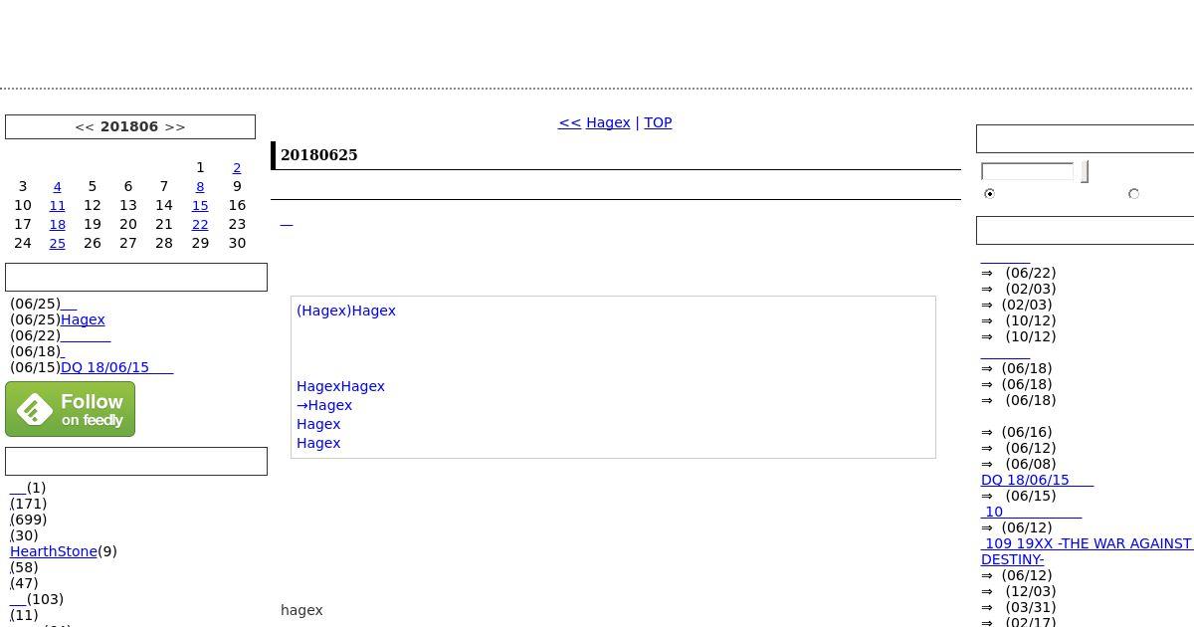1194x627 pixels.
Task: Open the (06/25) Hagex recent entry
Action: point(83,319)
